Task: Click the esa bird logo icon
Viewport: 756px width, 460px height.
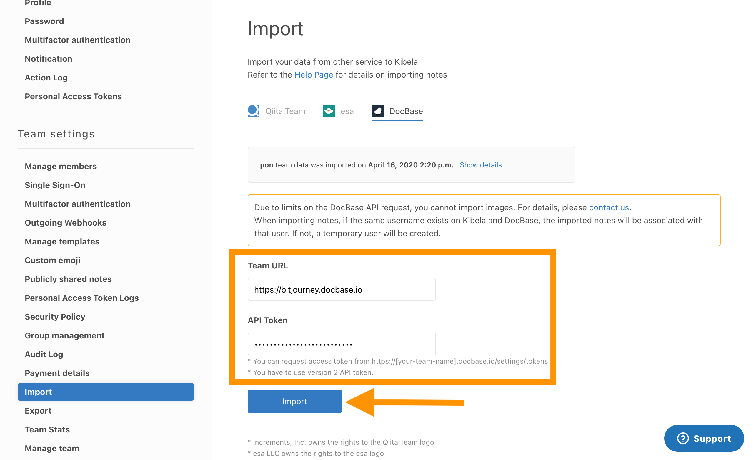Action: (x=329, y=111)
